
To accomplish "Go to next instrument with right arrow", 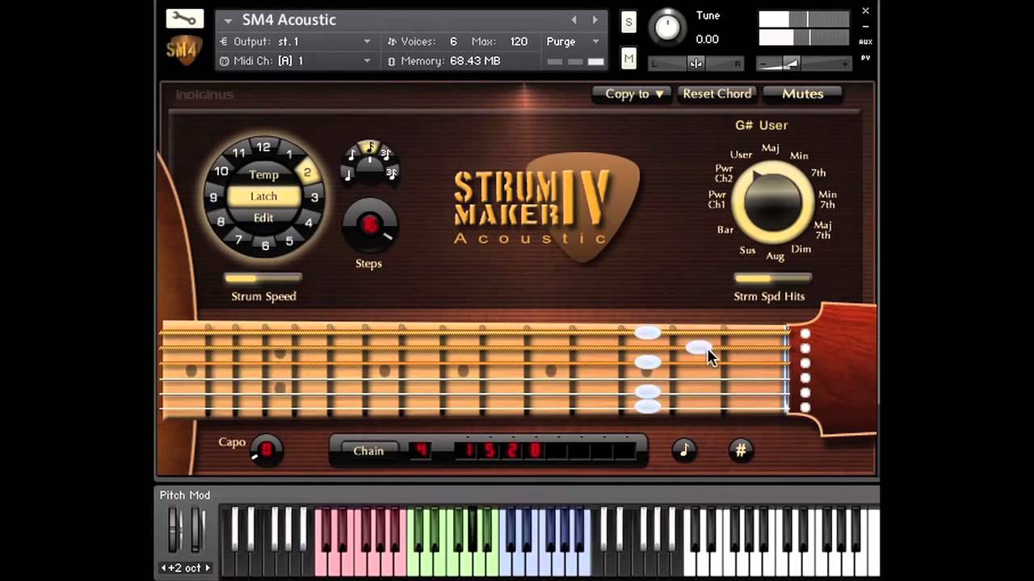I will pos(595,20).
